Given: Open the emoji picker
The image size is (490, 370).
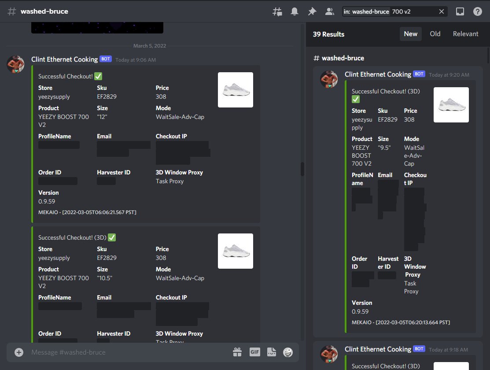Looking at the screenshot, I should tap(288, 352).
